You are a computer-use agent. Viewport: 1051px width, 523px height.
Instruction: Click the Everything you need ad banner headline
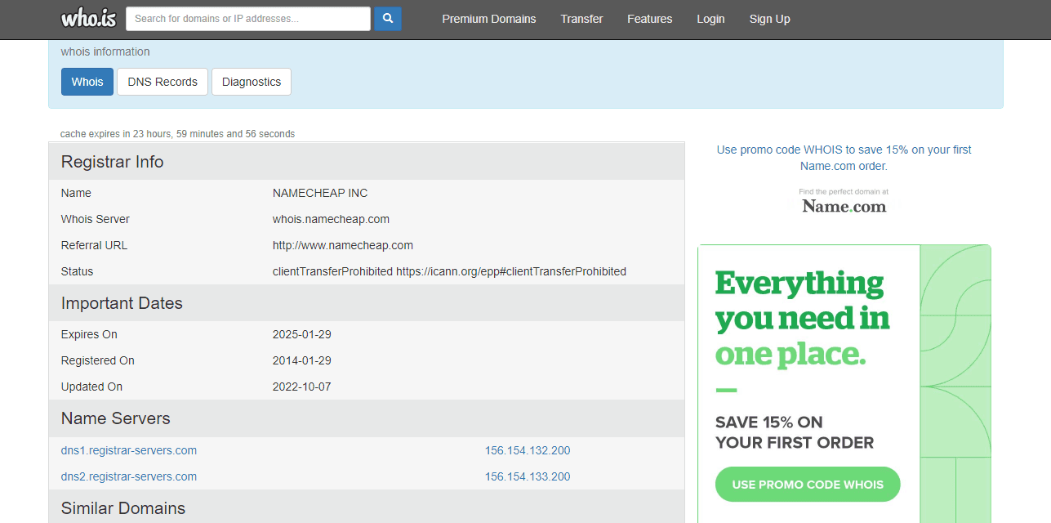(x=802, y=319)
